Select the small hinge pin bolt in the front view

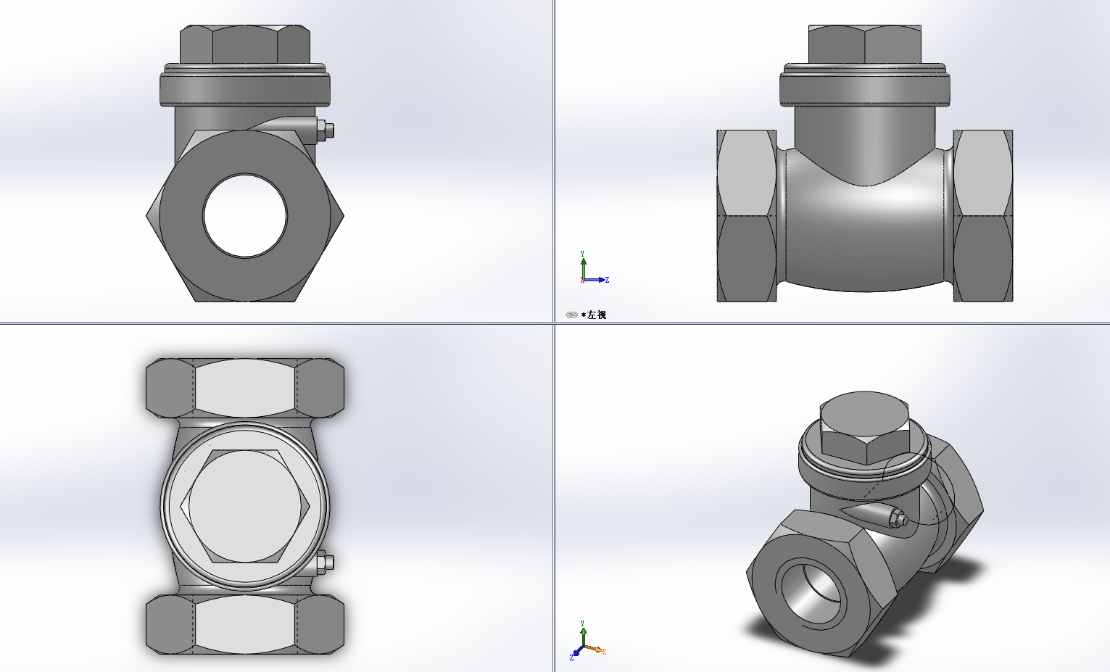pos(326,130)
